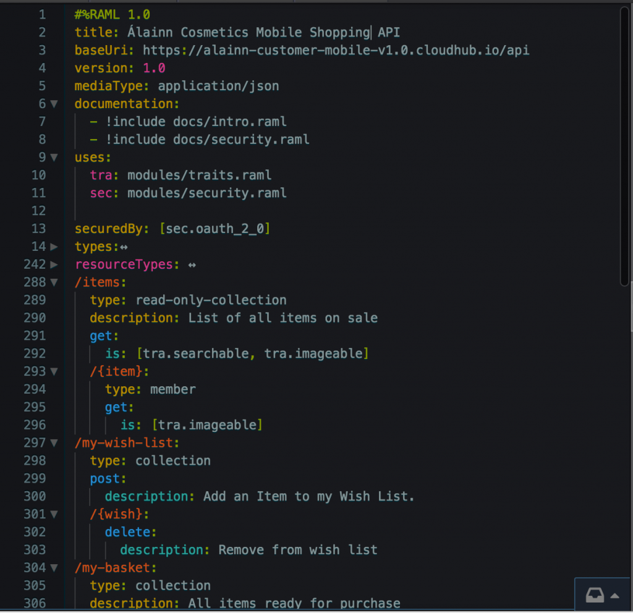Click '[tra.imageable]' on line 296
This screenshot has width=633, height=613.
207,425
